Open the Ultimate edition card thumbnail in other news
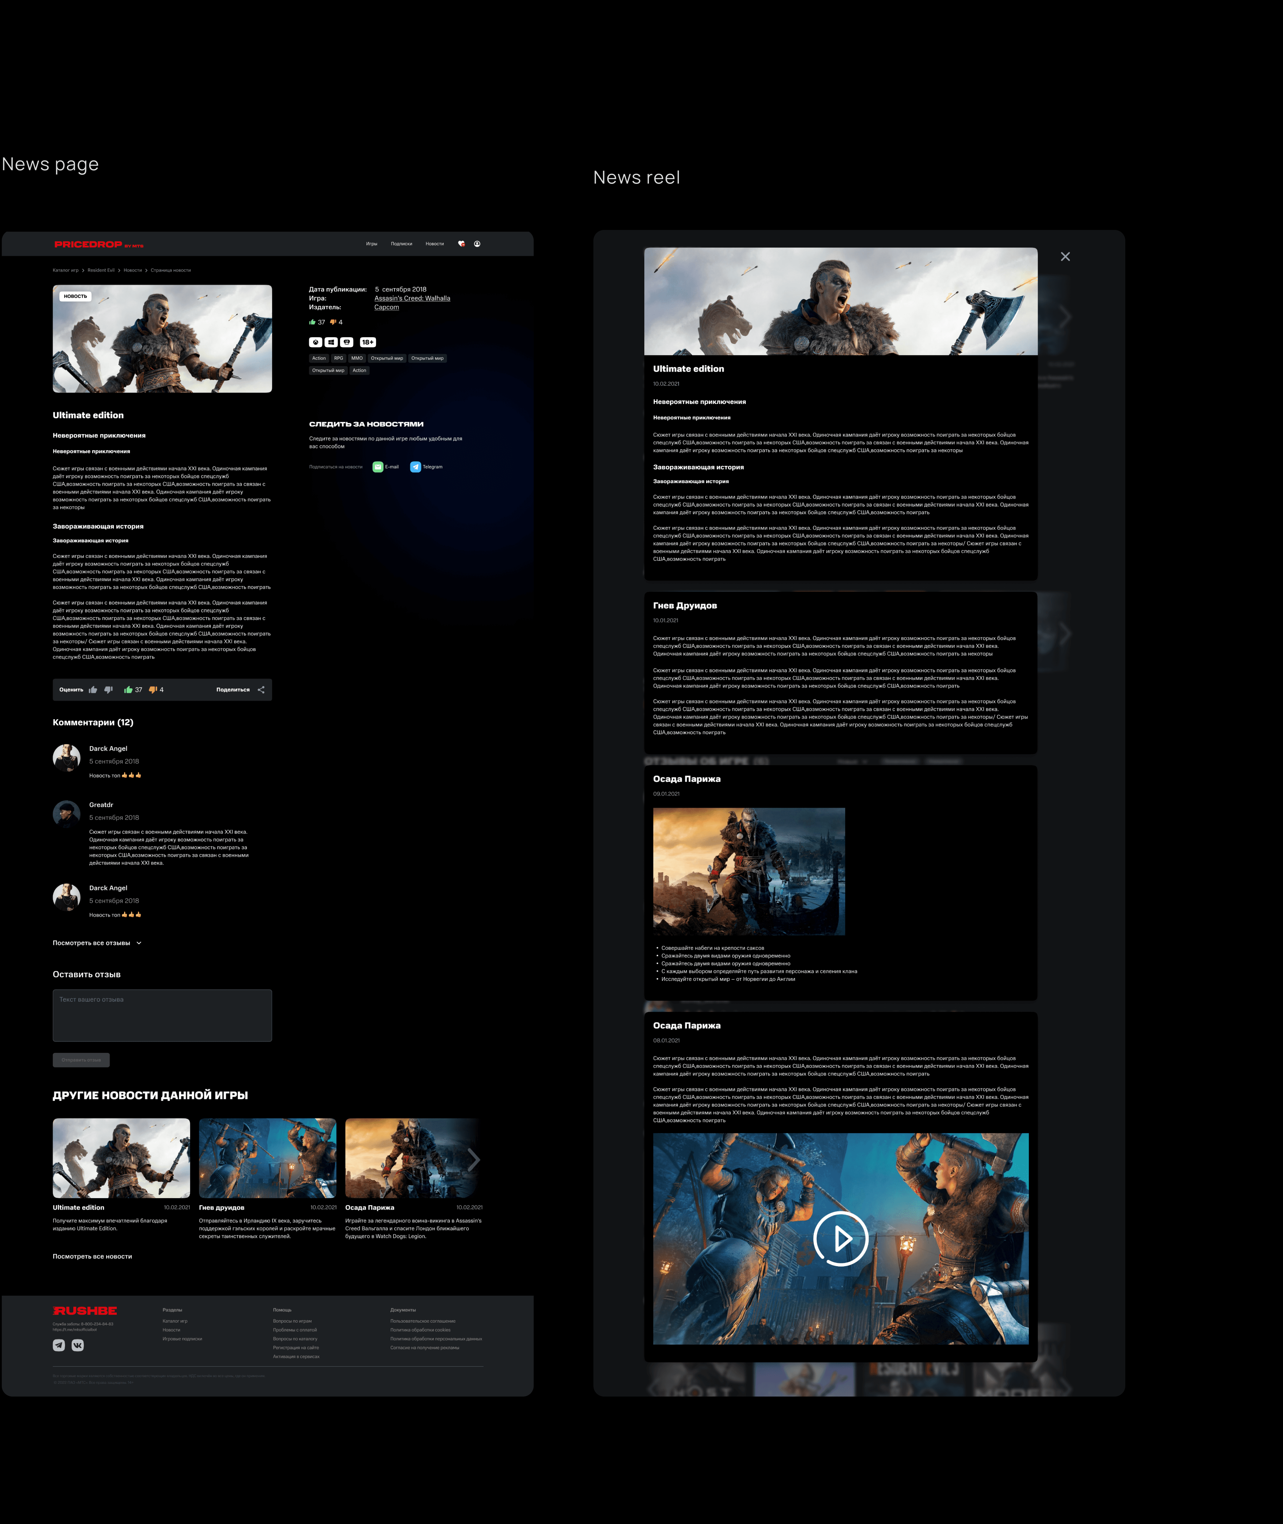Screen dimensions: 1283x1524 point(121,1158)
